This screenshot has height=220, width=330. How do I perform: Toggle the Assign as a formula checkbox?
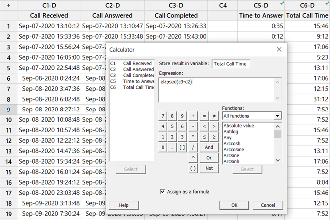point(163,191)
